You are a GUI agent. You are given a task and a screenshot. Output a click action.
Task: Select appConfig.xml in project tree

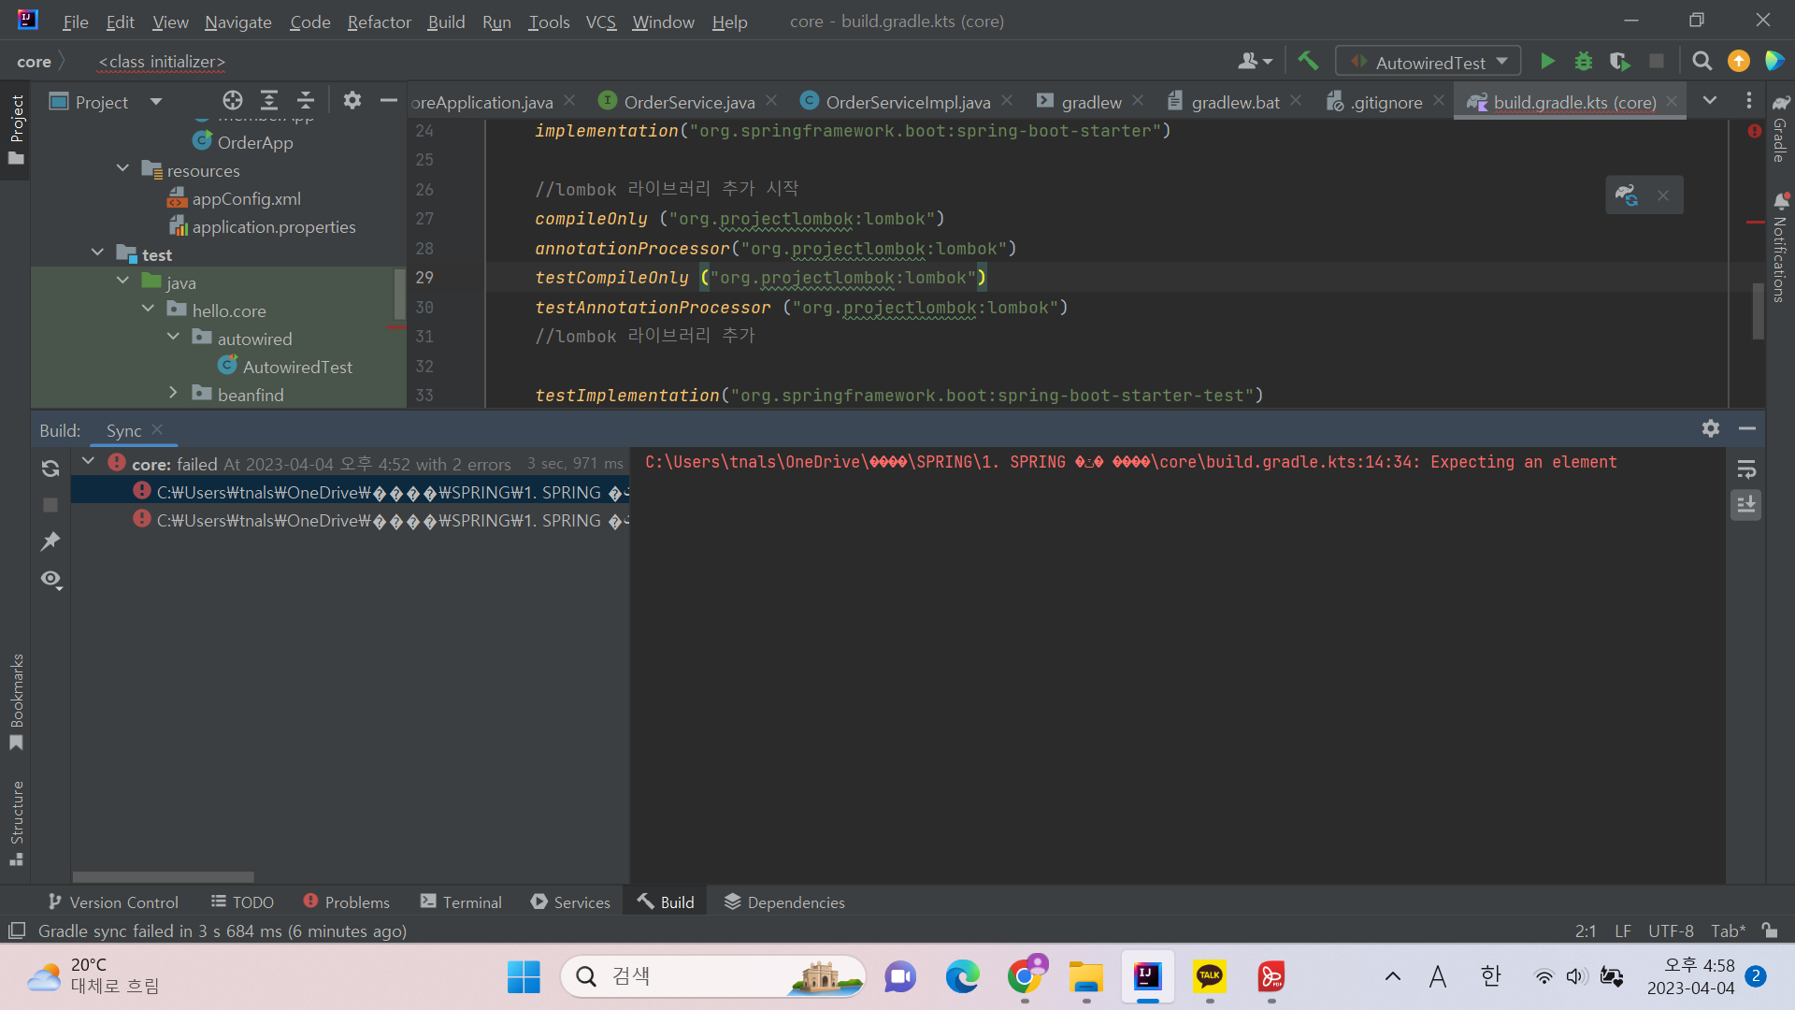246,199
